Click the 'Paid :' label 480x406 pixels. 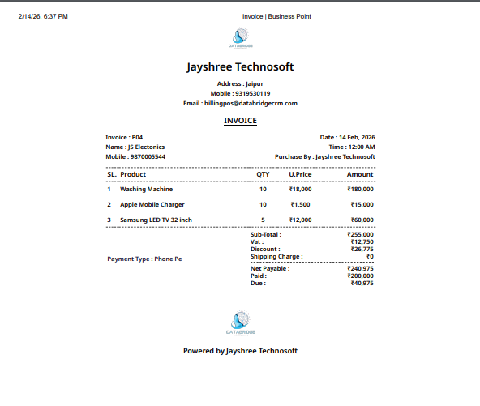pos(259,276)
